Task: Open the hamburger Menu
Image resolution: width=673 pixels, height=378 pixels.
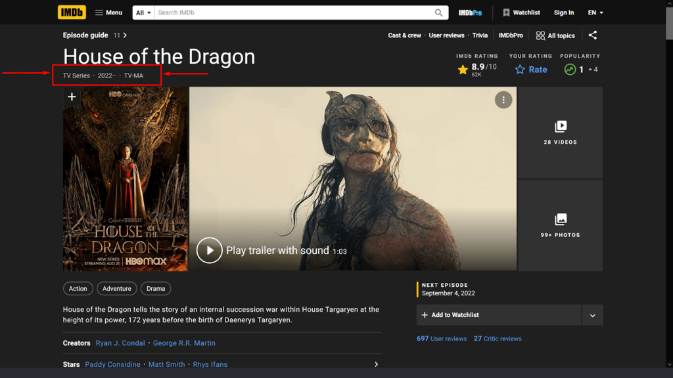Action: click(108, 12)
